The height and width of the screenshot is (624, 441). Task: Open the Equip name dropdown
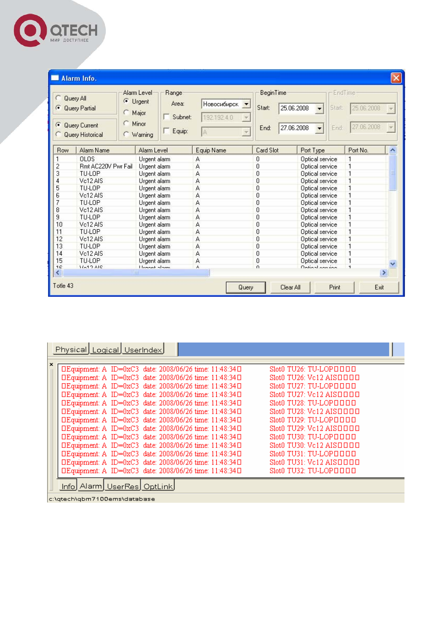(246, 132)
